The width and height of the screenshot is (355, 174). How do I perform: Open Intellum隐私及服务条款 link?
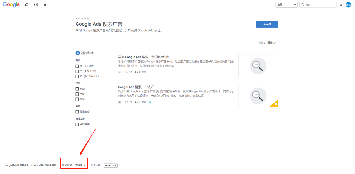tap(44, 165)
